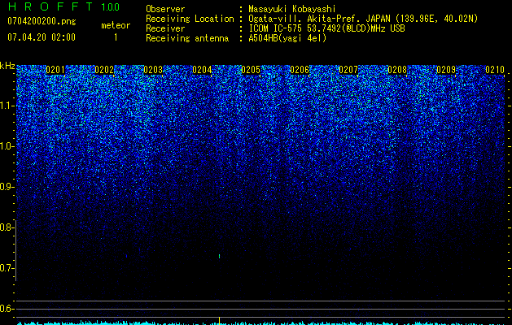Click the Receiving antenna label
This screenshot has height=325, width=512.
point(187,38)
